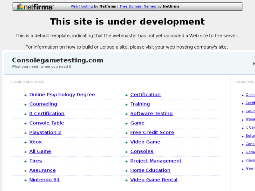Click the arrow icon beside Video Game
This screenshot has width=255, height=191.
click(x=126, y=143)
